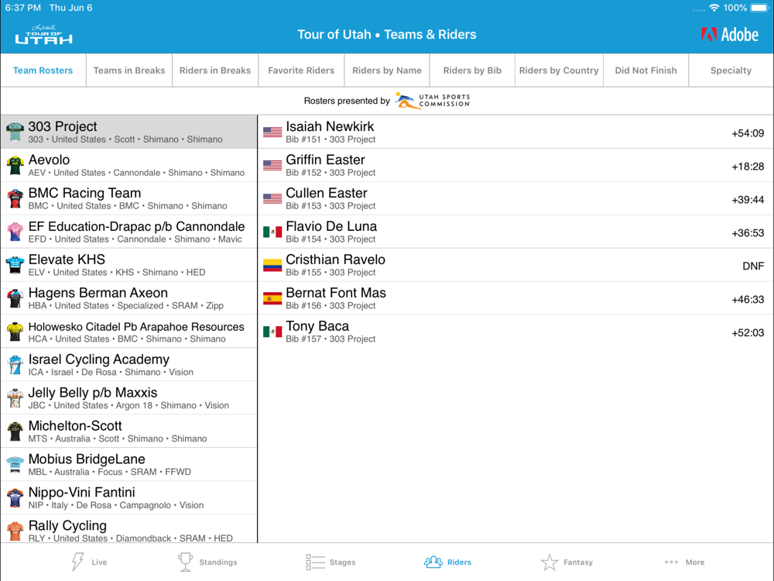The height and width of the screenshot is (581, 774).
Task: Tap the Elevate KHS jersey icon
Action: 15,265
